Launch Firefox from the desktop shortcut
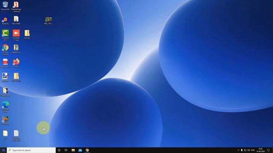The height and width of the screenshot is (153, 273). (16, 63)
